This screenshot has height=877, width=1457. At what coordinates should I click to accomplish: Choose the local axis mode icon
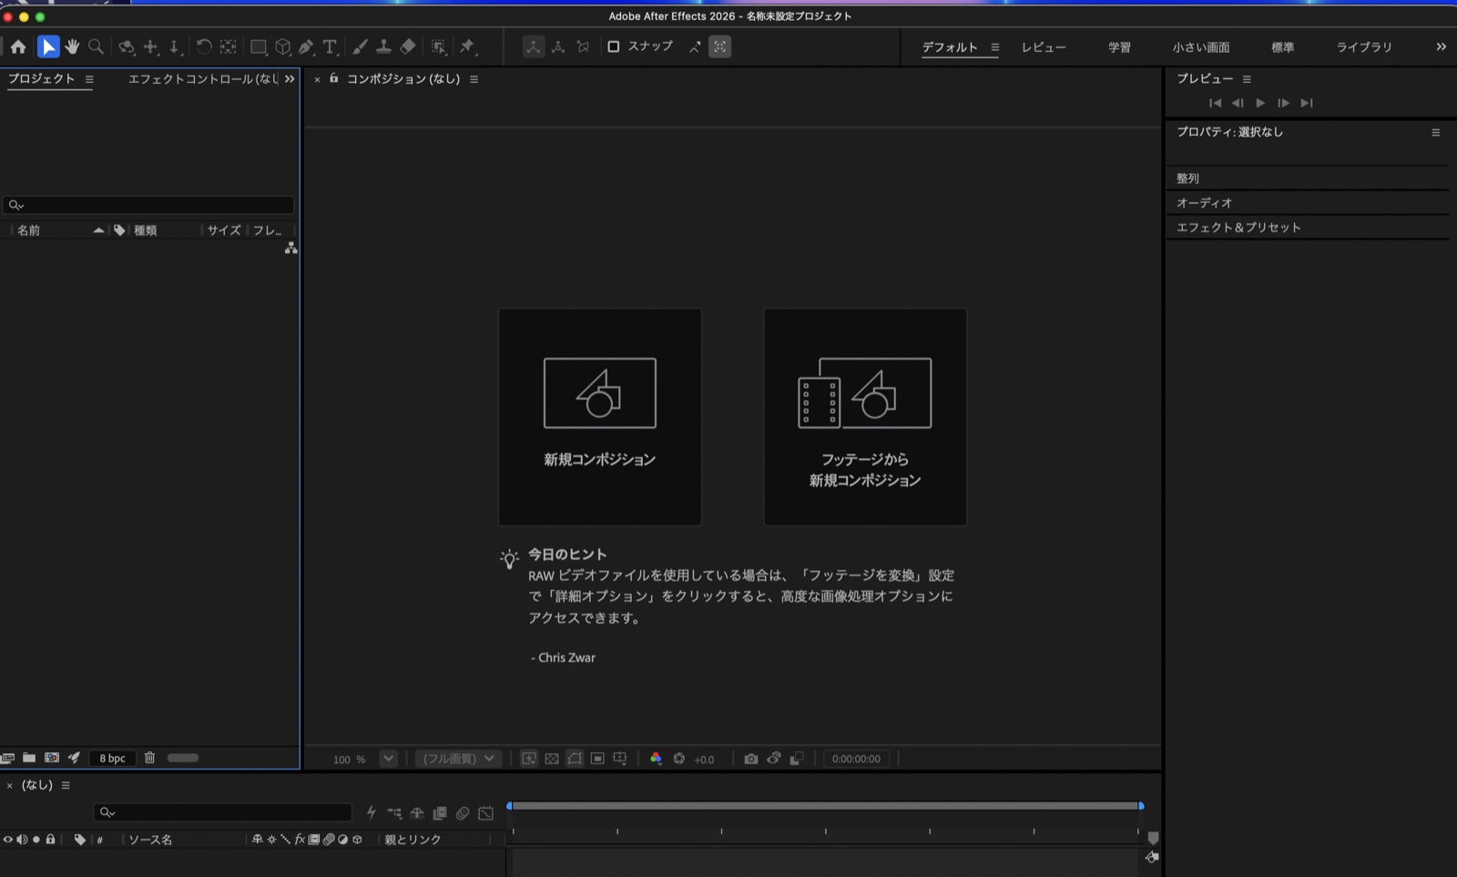pyautogui.click(x=534, y=46)
